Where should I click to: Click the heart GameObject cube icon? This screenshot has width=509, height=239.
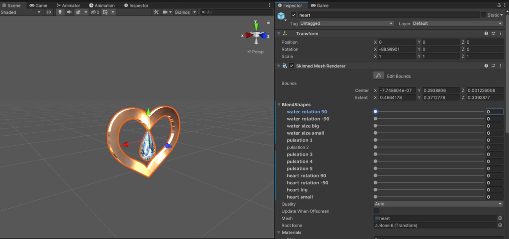281,15
